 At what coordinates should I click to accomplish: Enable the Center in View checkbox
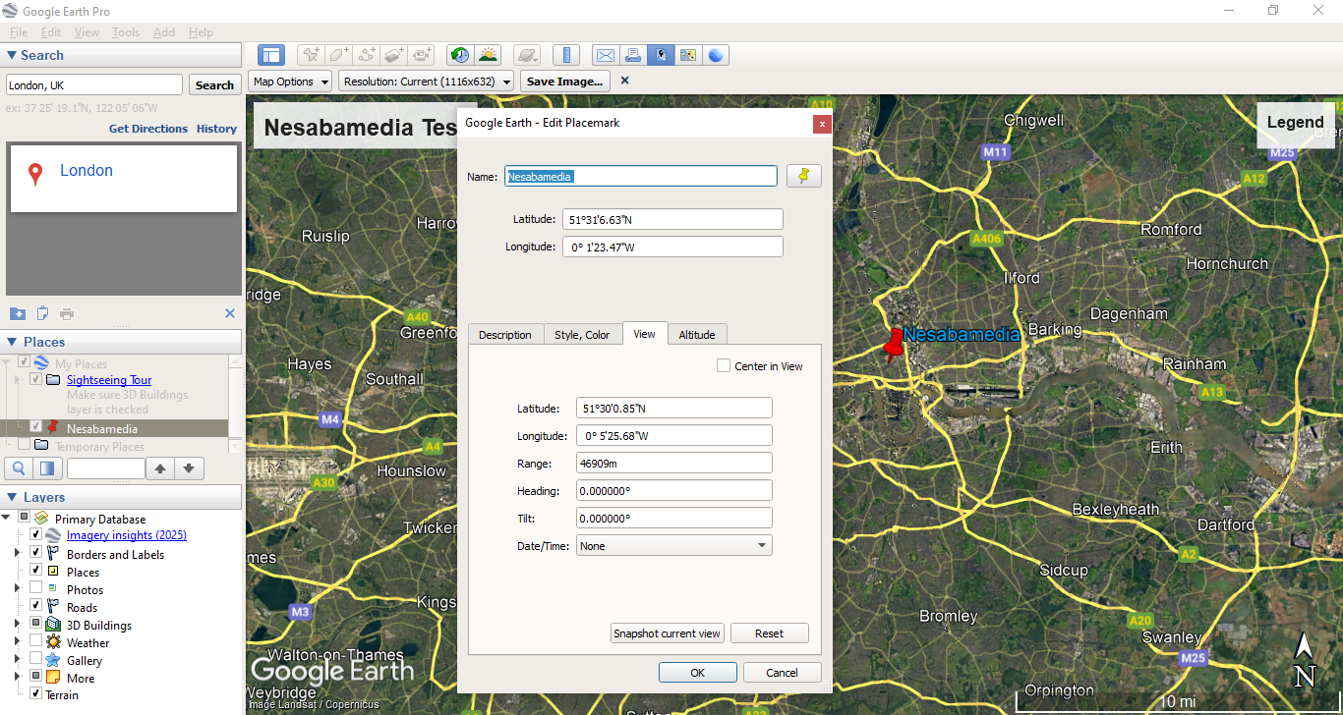click(724, 366)
